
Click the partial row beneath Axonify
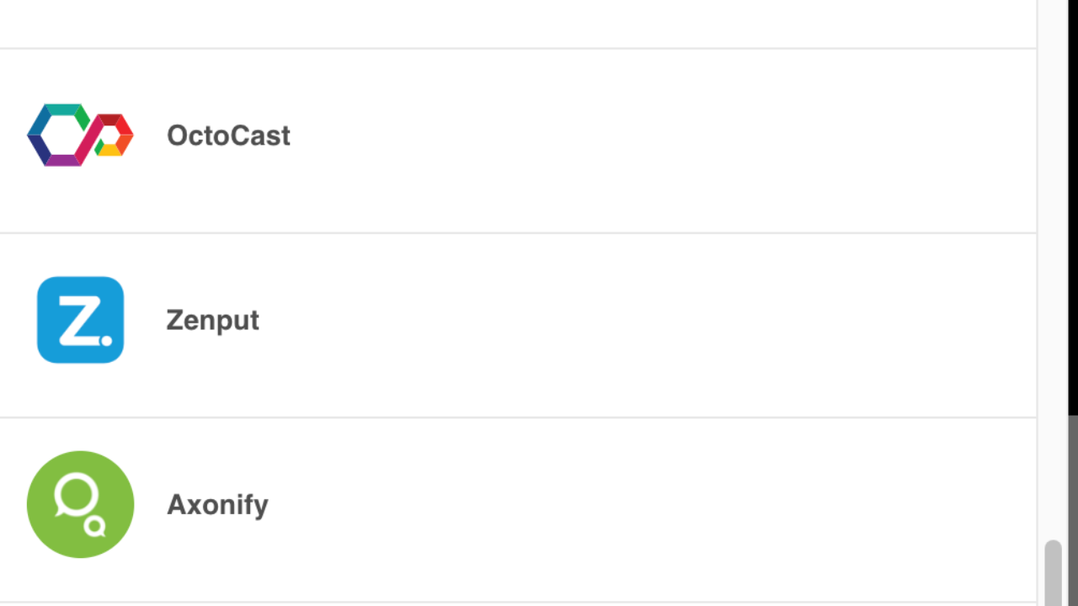tap(518, 604)
